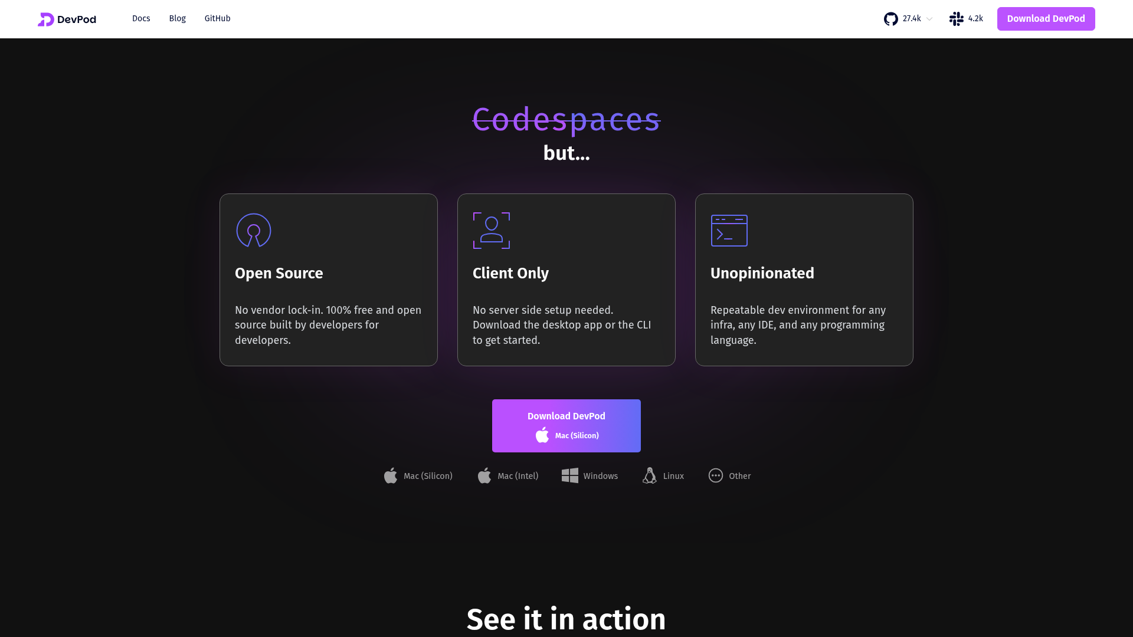Click the Slack icon showing 4.2k
Viewport: 1133px width, 637px height.
(955, 18)
